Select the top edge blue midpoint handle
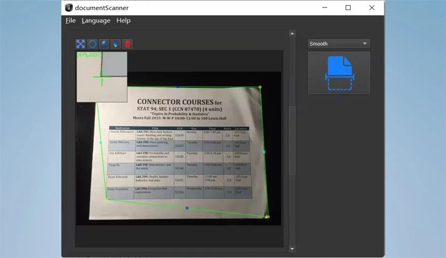Image resolution: width=446 pixels, height=258 pixels. (x=178, y=87)
